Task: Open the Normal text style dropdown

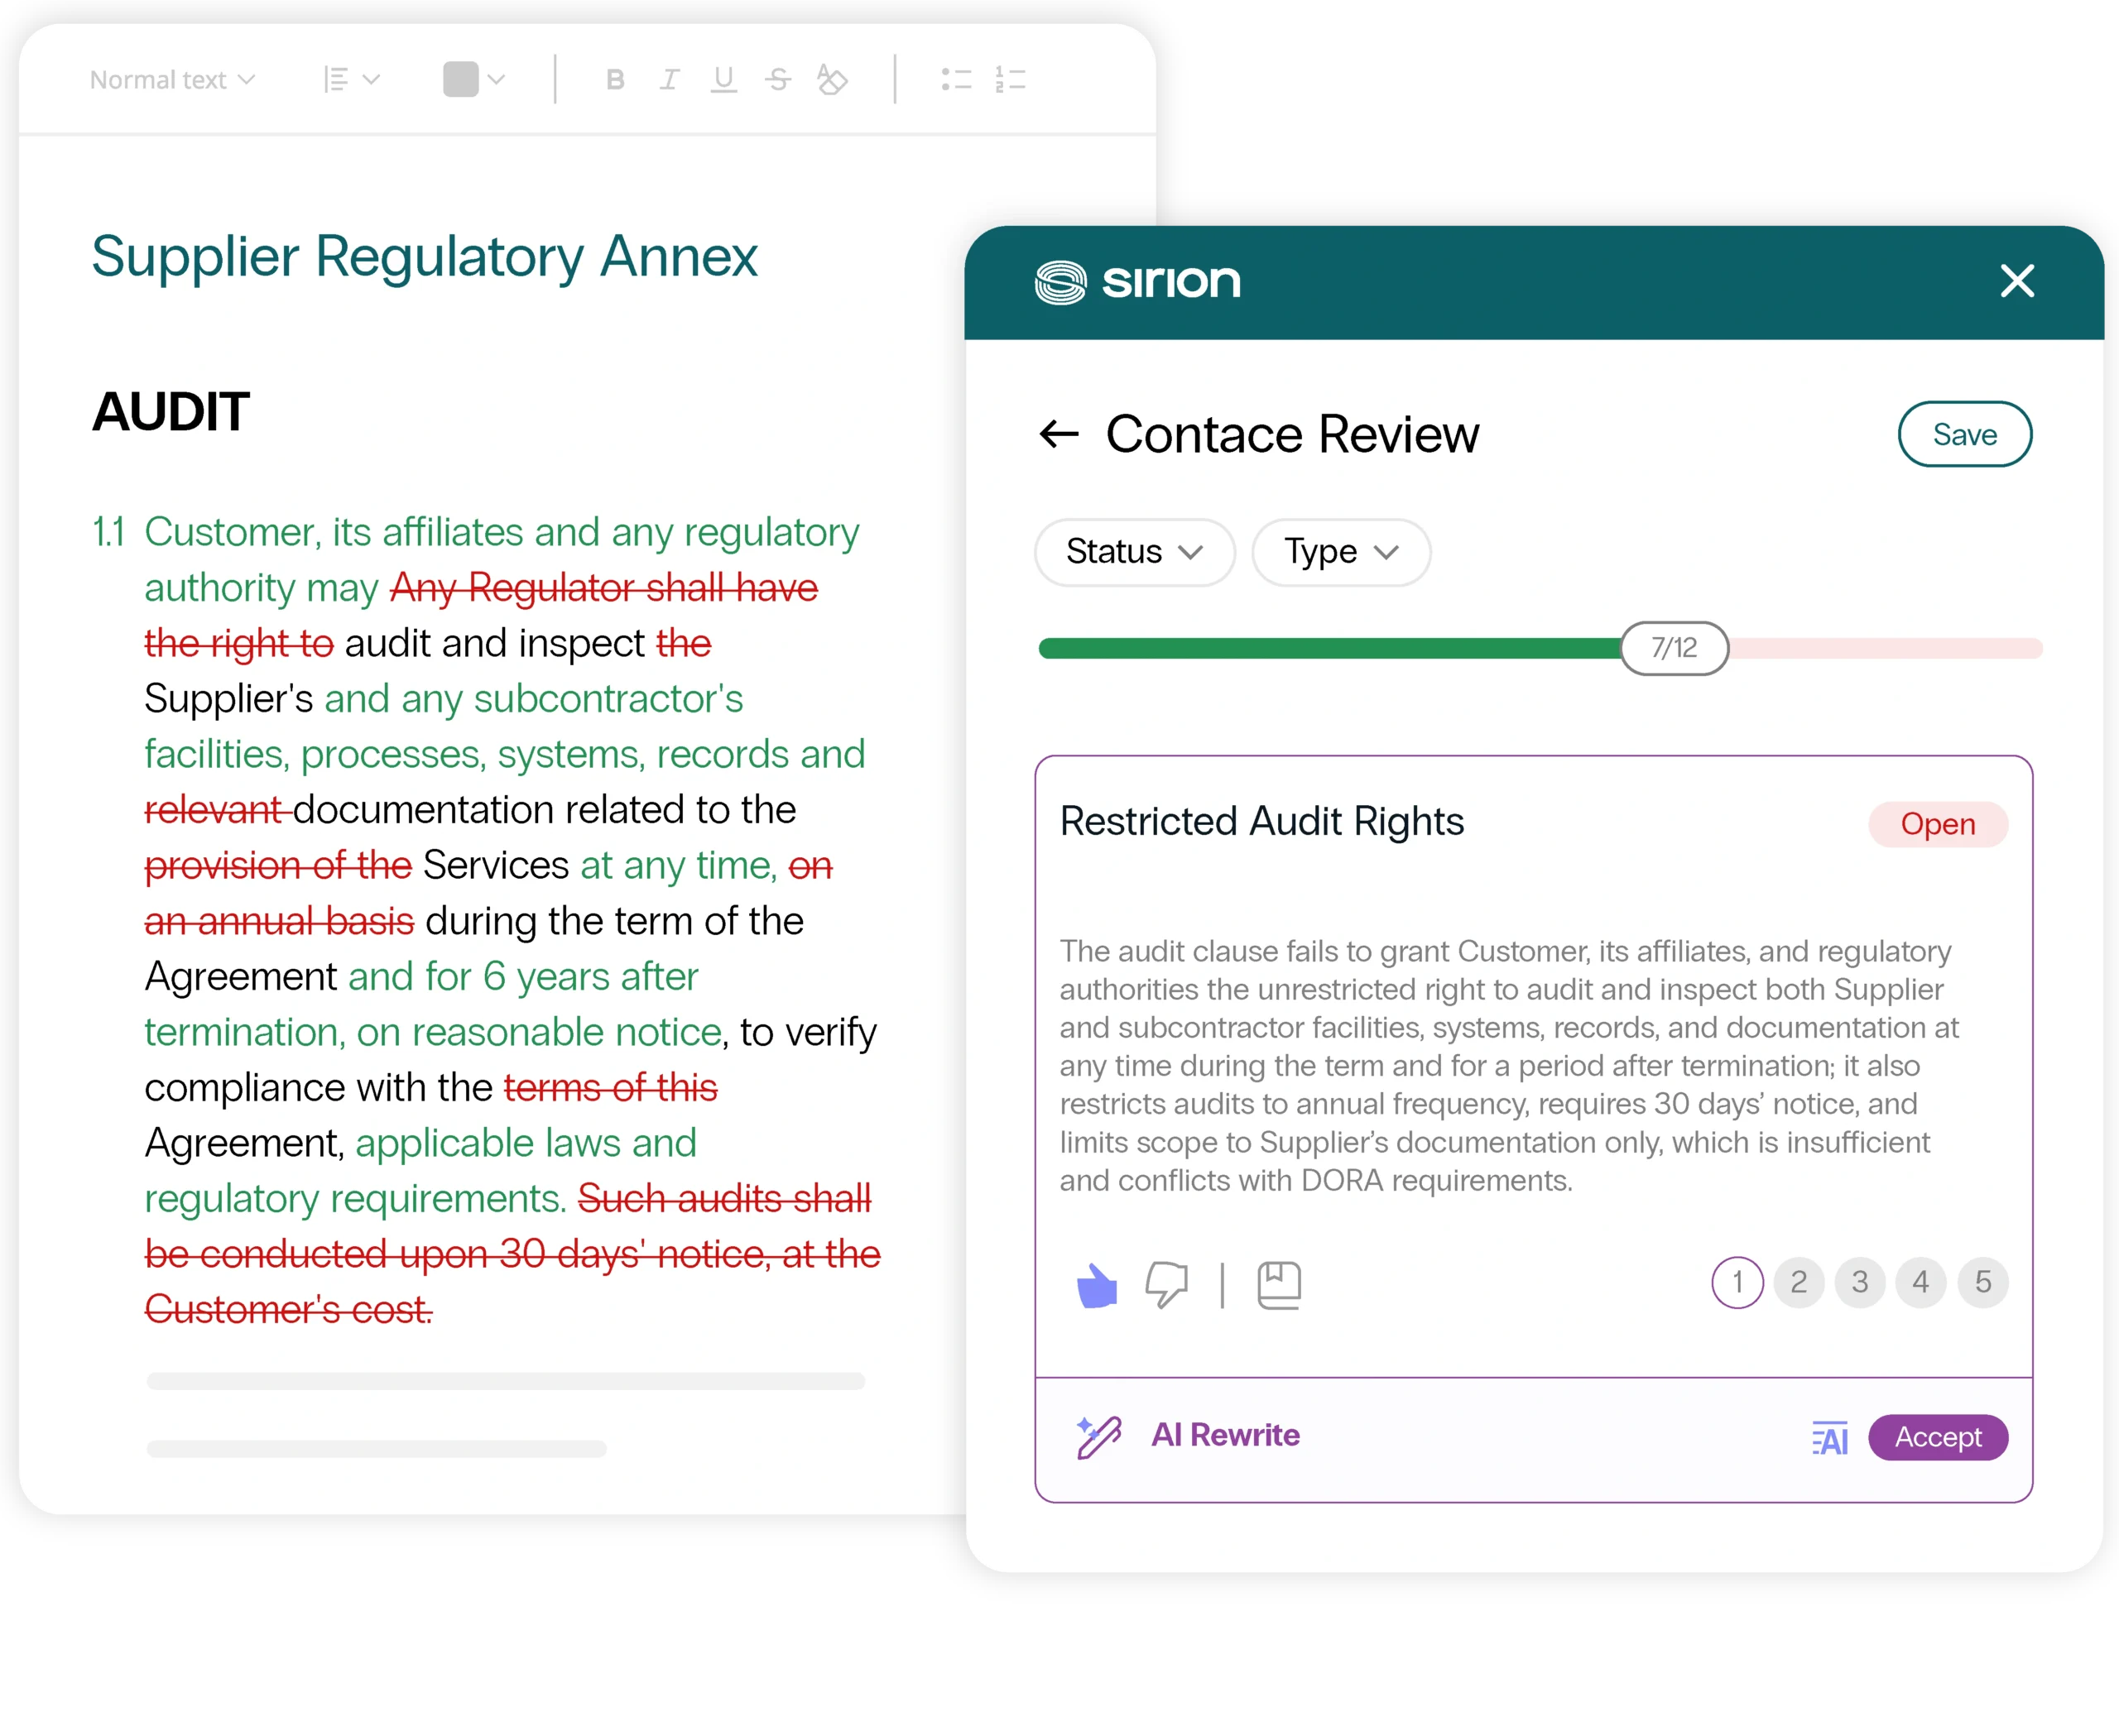Action: pos(172,80)
